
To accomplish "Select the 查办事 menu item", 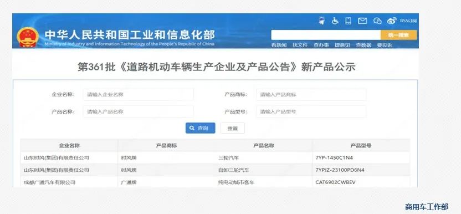I will click(x=321, y=45).
